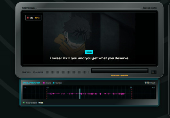The image size is (170, 118).
Task: Click the red dashed end marker at 5.5
Action: 132,94
